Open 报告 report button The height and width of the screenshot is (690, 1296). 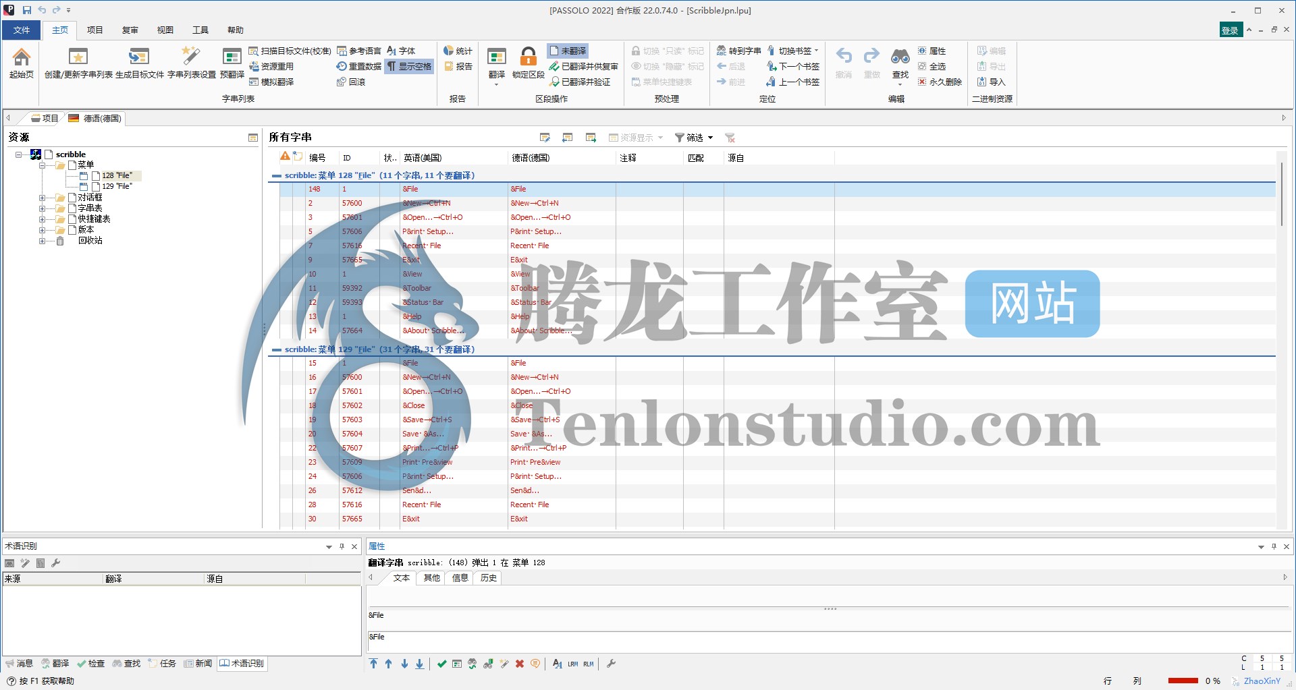[458, 66]
